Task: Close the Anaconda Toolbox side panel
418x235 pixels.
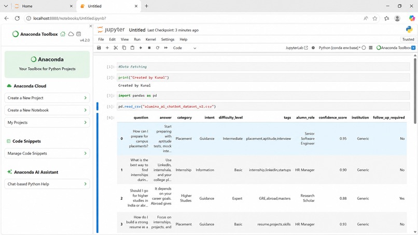Action: click(91, 26)
